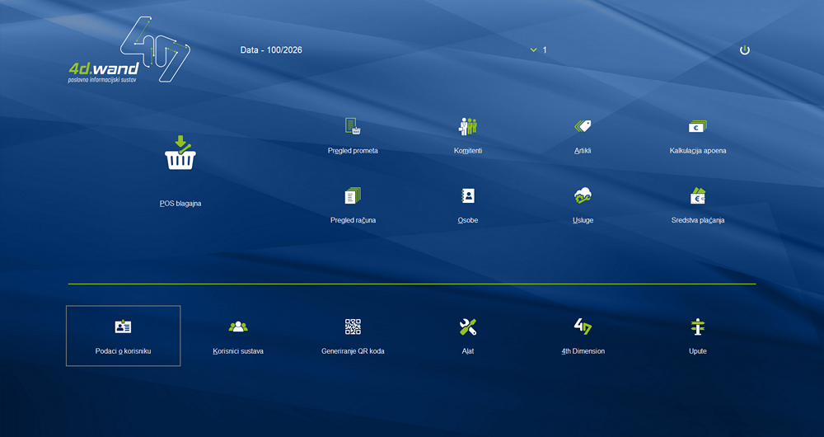Click the 4th Dimension label
The image size is (824, 437).
click(x=583, y=351)
